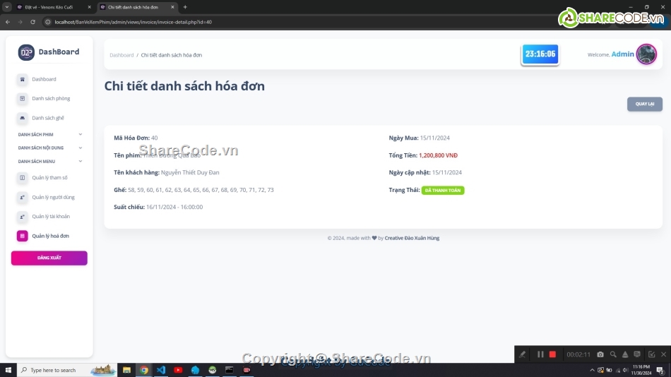Open the notification center icon
The image size is (671, 377).
[660, 371]
